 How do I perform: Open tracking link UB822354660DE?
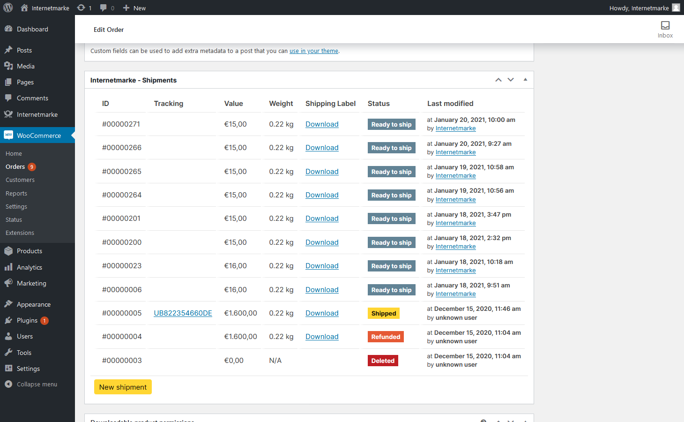click(x=183, y=313)
